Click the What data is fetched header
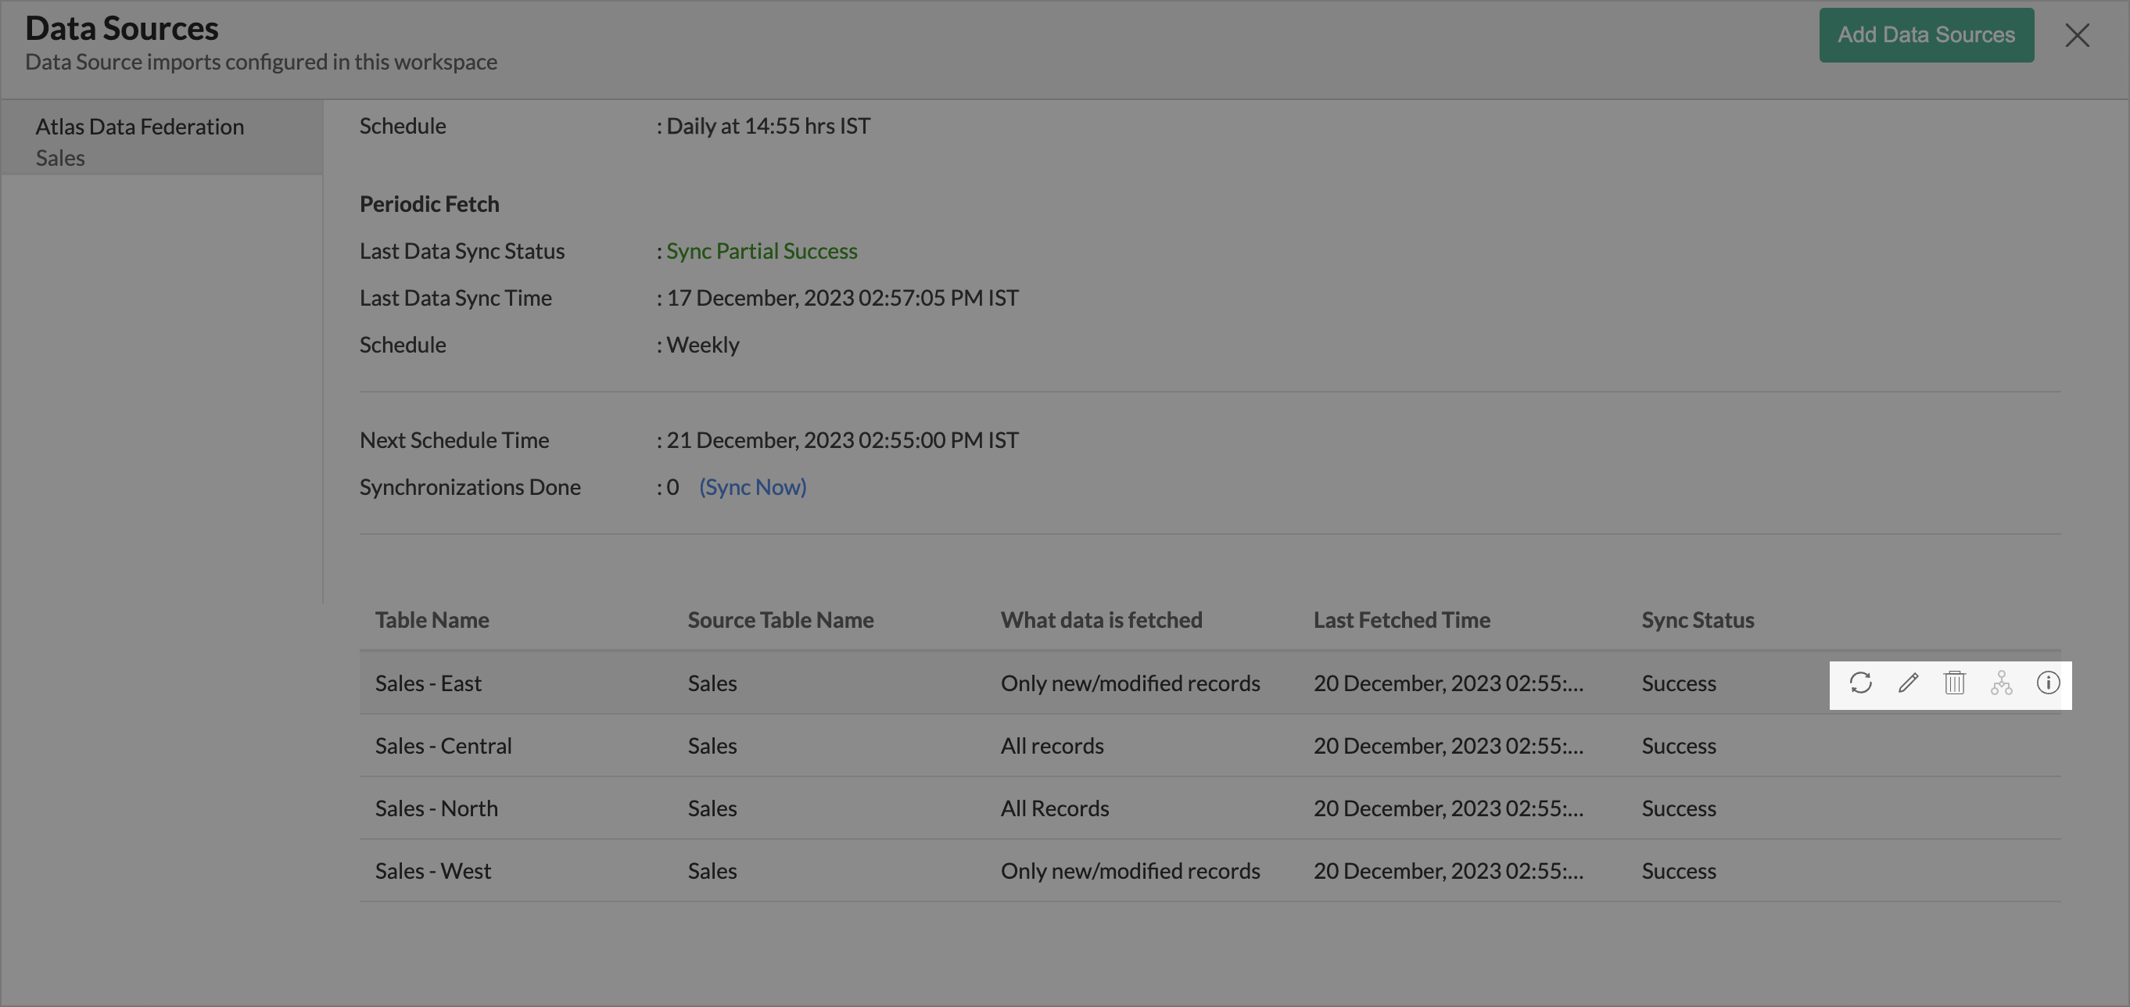The height and width of the screenshot is (1007, 2130). [x=1102, y=620]
